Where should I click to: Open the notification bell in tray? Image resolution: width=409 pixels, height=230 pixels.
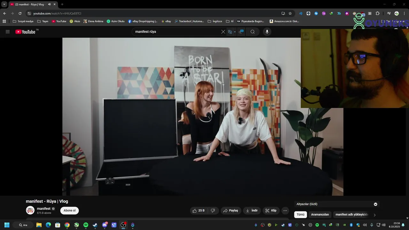pos(403,225)
